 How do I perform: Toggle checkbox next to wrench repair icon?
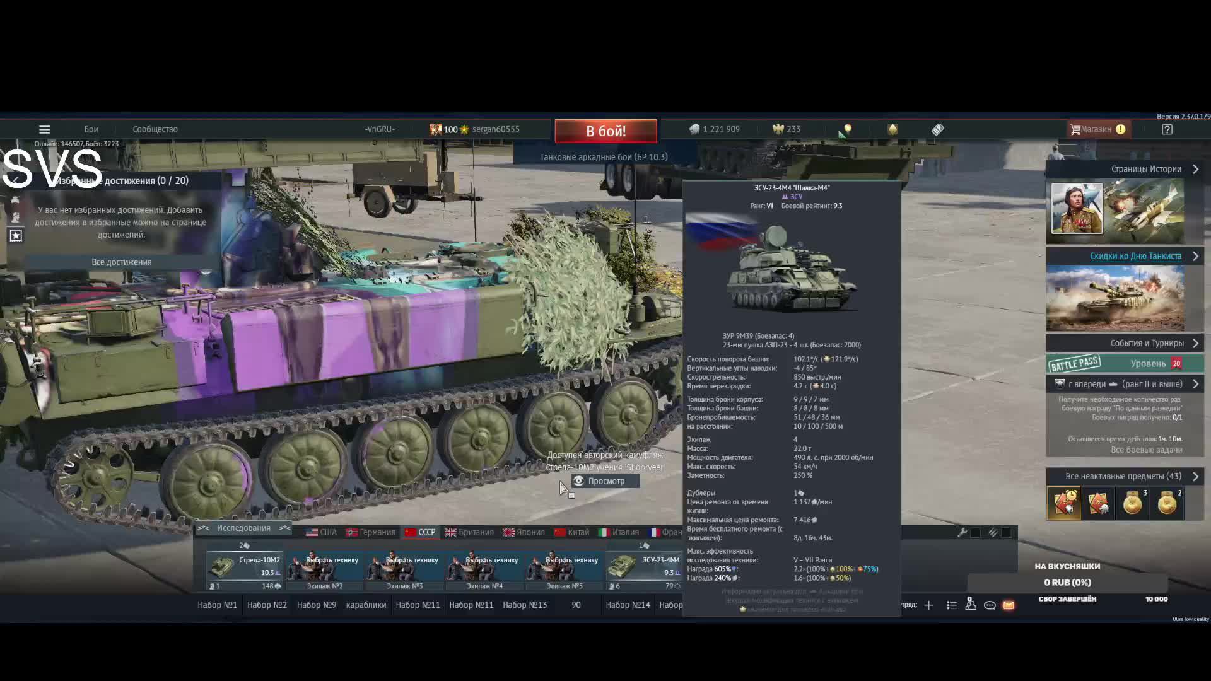tap(976, 533)
